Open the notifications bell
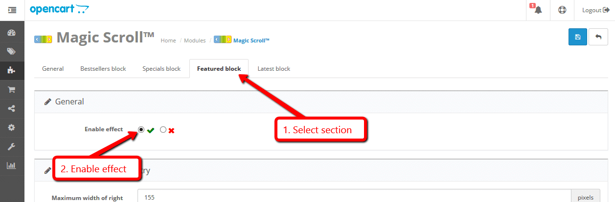 pyautogui.click(x=538, y=10)
